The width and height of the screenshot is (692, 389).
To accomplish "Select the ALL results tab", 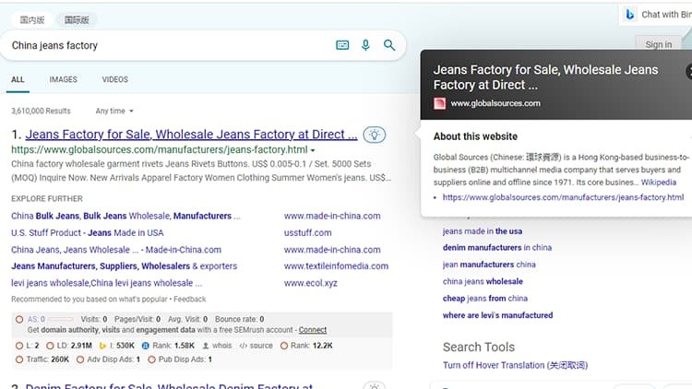I will (18, 80).
